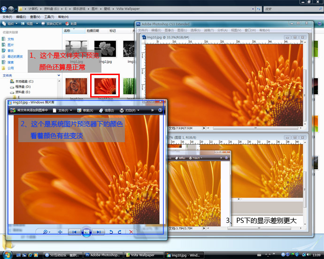The height and width of the screenshot is (259, 324).
Task: Go to next photo
Action: coord(99,232)
